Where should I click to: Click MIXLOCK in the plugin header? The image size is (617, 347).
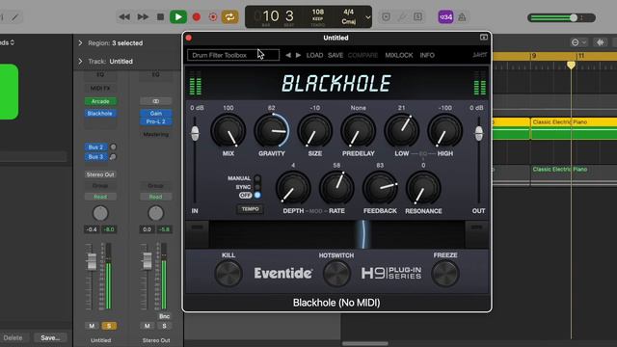(399, 56)
